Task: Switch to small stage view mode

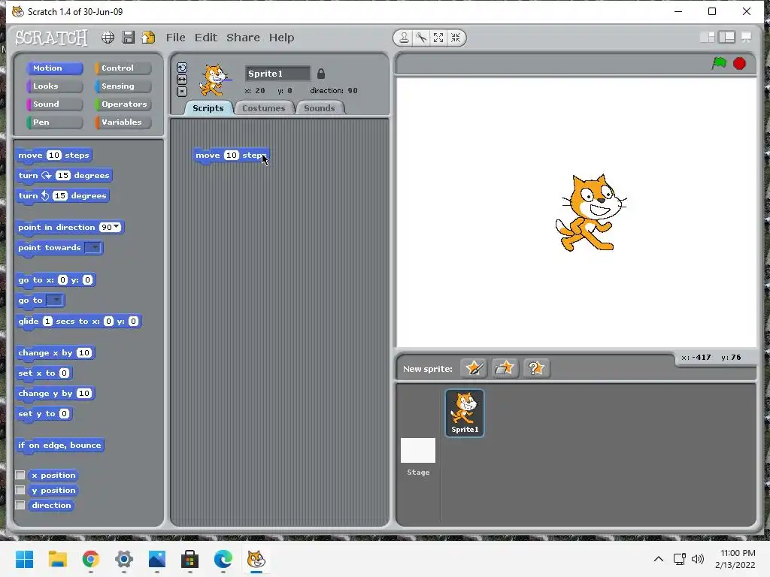Action: pyautogui.click(x=708, y=38)
